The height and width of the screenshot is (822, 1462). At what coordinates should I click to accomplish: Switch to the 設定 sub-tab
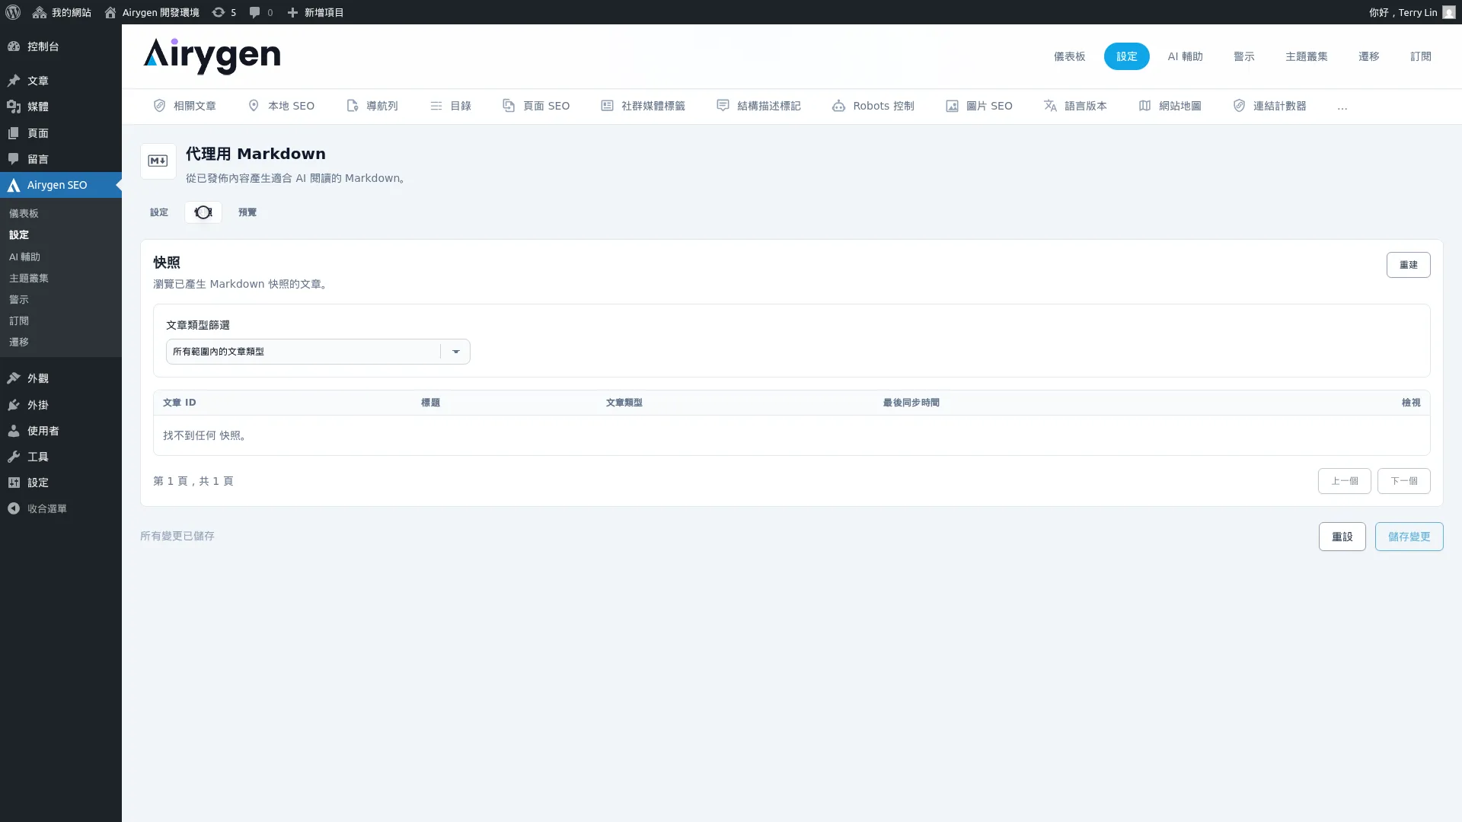pyautogui.click(x=159, y=212)
